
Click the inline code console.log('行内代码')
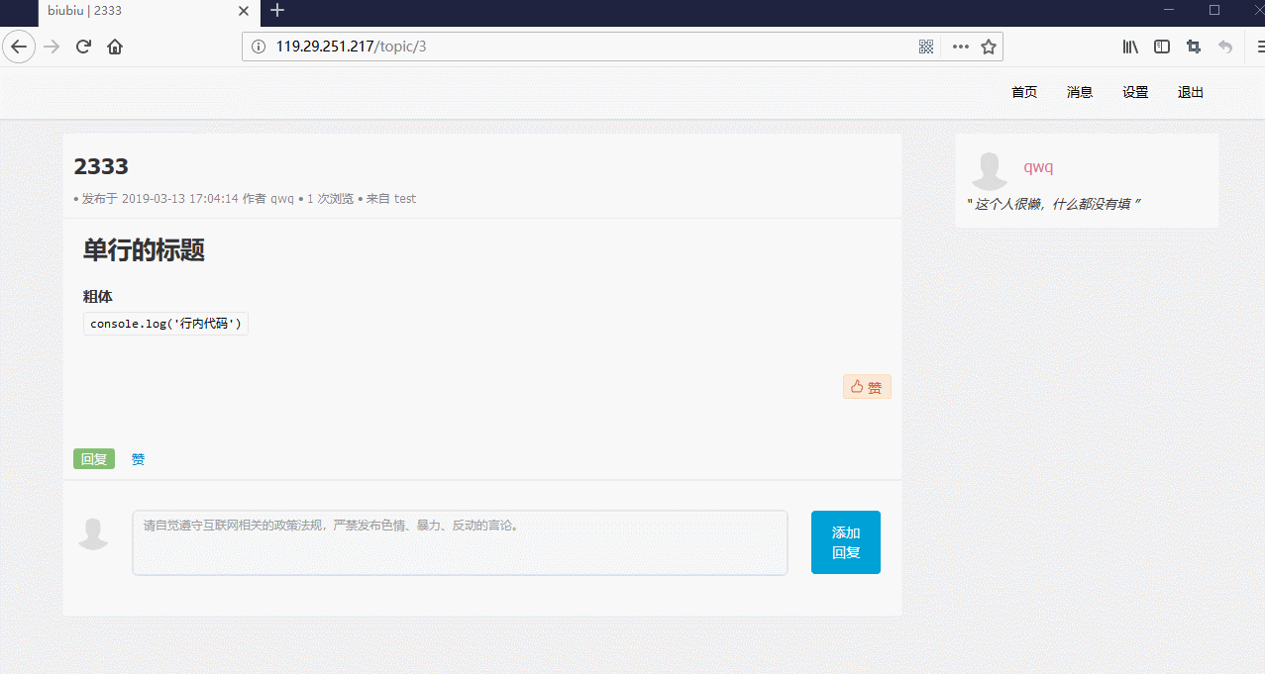tap(165, 324)
